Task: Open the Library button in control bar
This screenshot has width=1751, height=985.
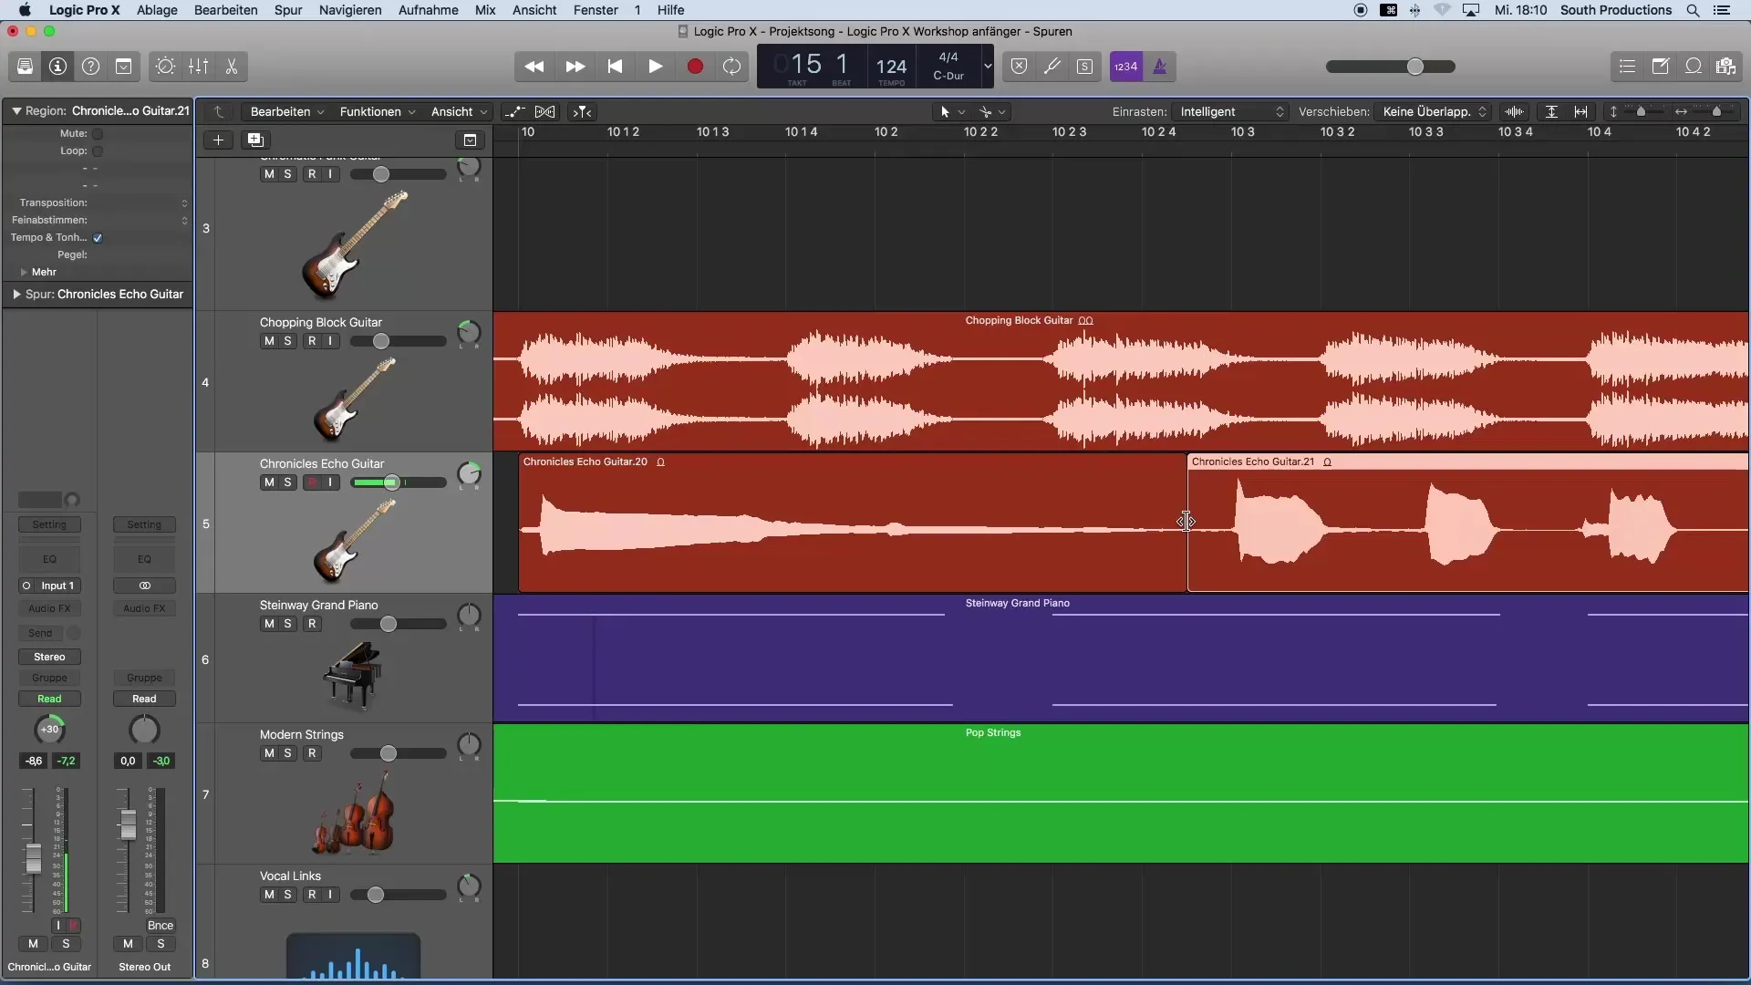Action: pos(25,67)
